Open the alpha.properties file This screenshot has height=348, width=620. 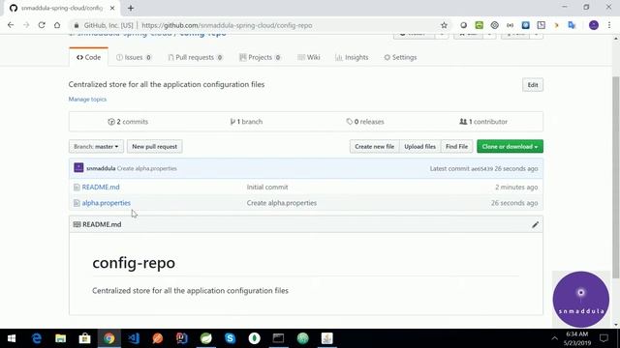point(106,203)
